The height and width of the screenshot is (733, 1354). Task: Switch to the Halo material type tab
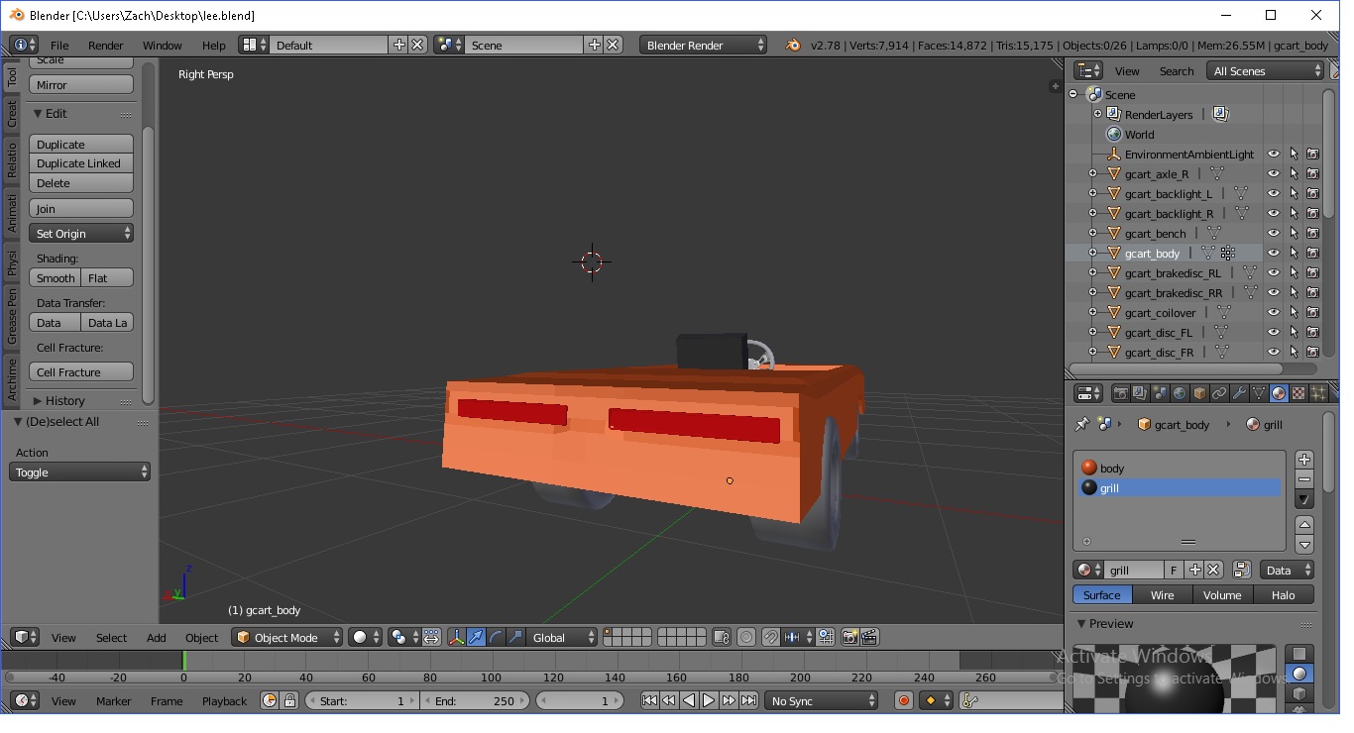(1284, 594)
